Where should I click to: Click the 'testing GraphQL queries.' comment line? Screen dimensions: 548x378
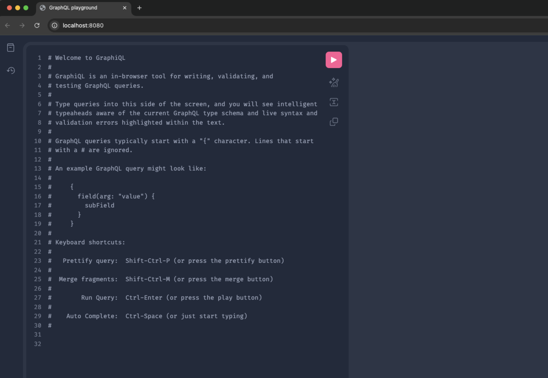tap(95, 85)
